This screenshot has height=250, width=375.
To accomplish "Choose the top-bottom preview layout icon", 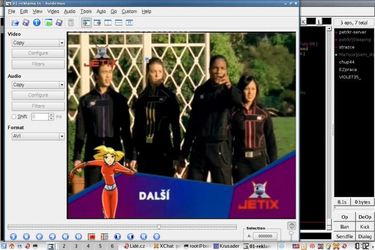I will coord(118,23).
